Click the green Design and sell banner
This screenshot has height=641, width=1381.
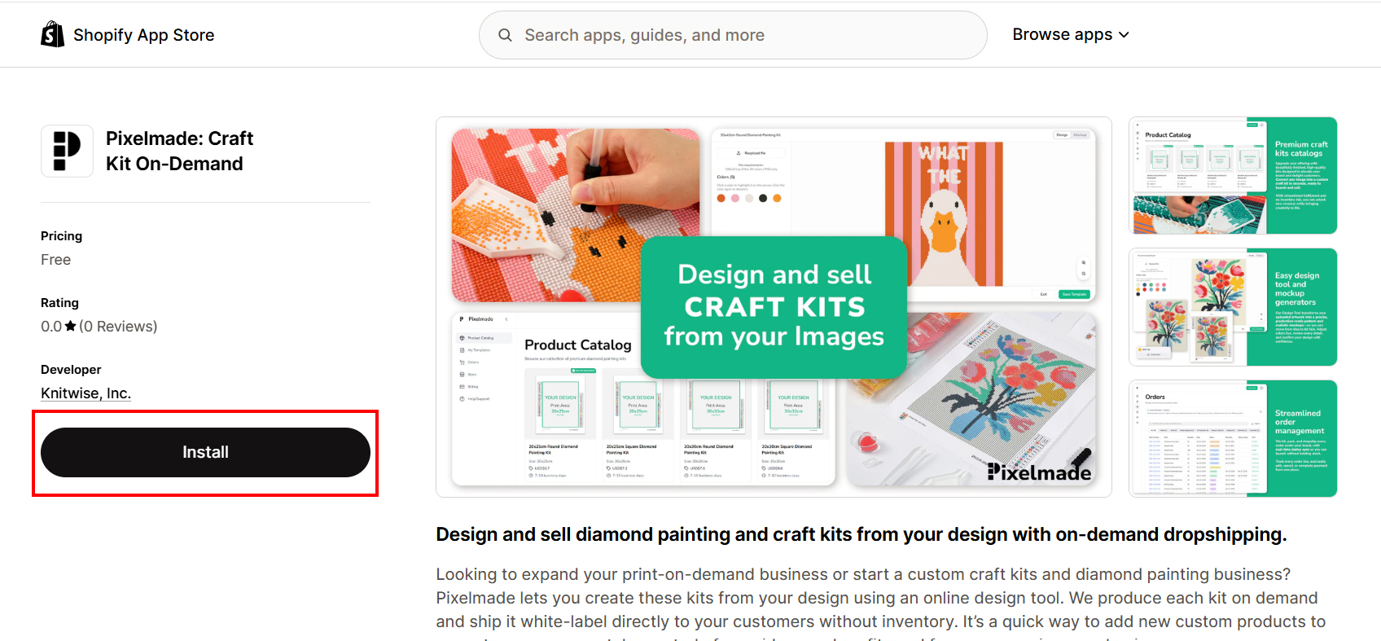click(x=774, y=307)
